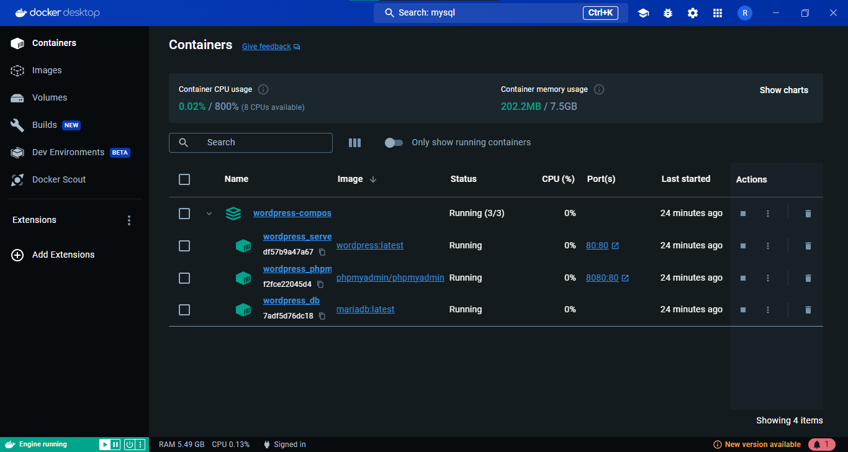This screenshot has width=848, height=452.
Task: Stop the wordpress_db container
Action: pos(743,310)
